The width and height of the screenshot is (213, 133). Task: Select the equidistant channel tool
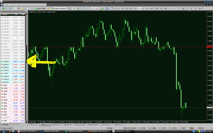click(183, 9)
